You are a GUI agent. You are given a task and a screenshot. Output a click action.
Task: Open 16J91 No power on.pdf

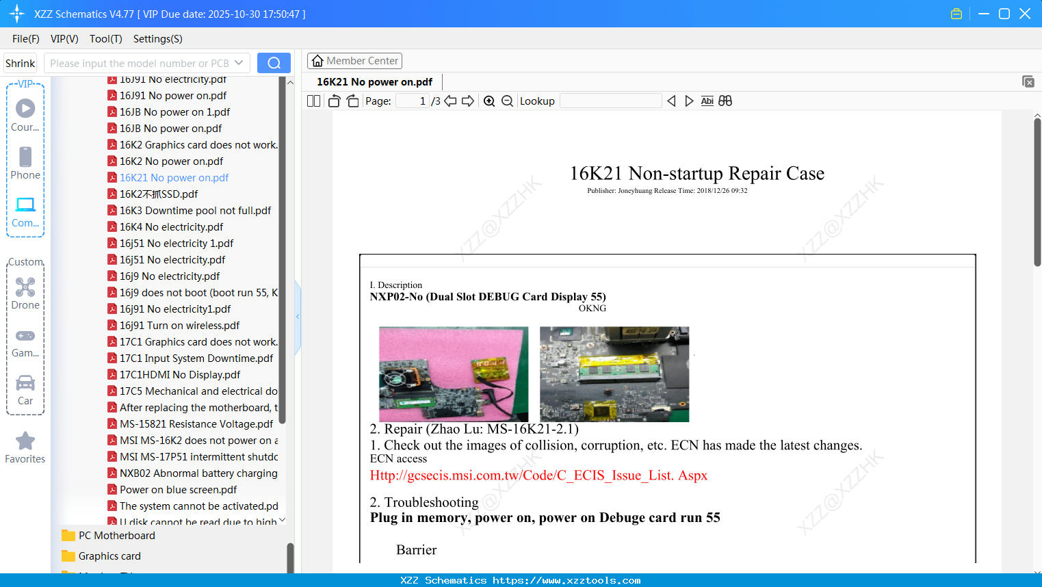[x=168, y=96]
